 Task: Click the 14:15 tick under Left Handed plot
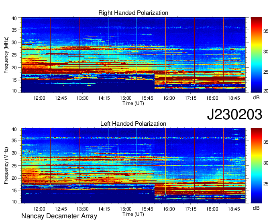104,209
